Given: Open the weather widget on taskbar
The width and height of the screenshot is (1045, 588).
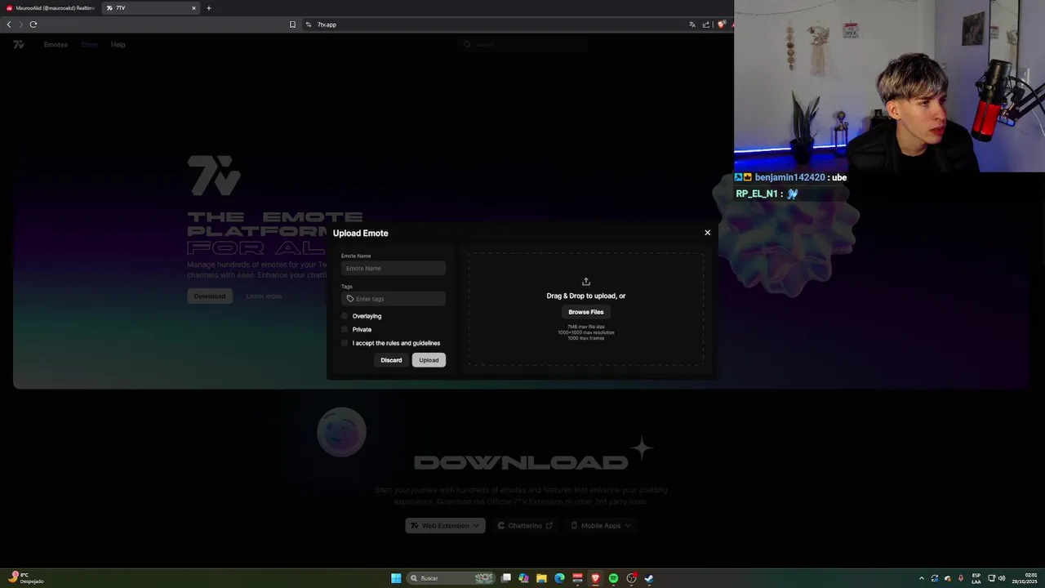Looking at the screenshot, I should (x=24, y=578).
